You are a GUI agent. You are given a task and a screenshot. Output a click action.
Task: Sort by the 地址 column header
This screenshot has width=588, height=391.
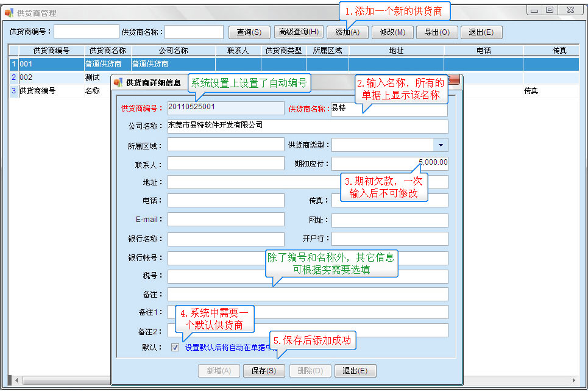(396, 51)
